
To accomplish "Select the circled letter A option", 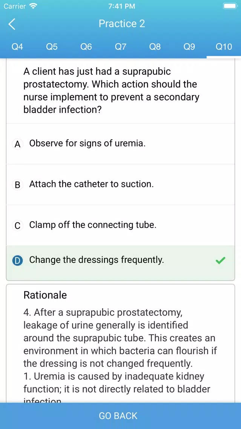I will [x=17, y=144].
